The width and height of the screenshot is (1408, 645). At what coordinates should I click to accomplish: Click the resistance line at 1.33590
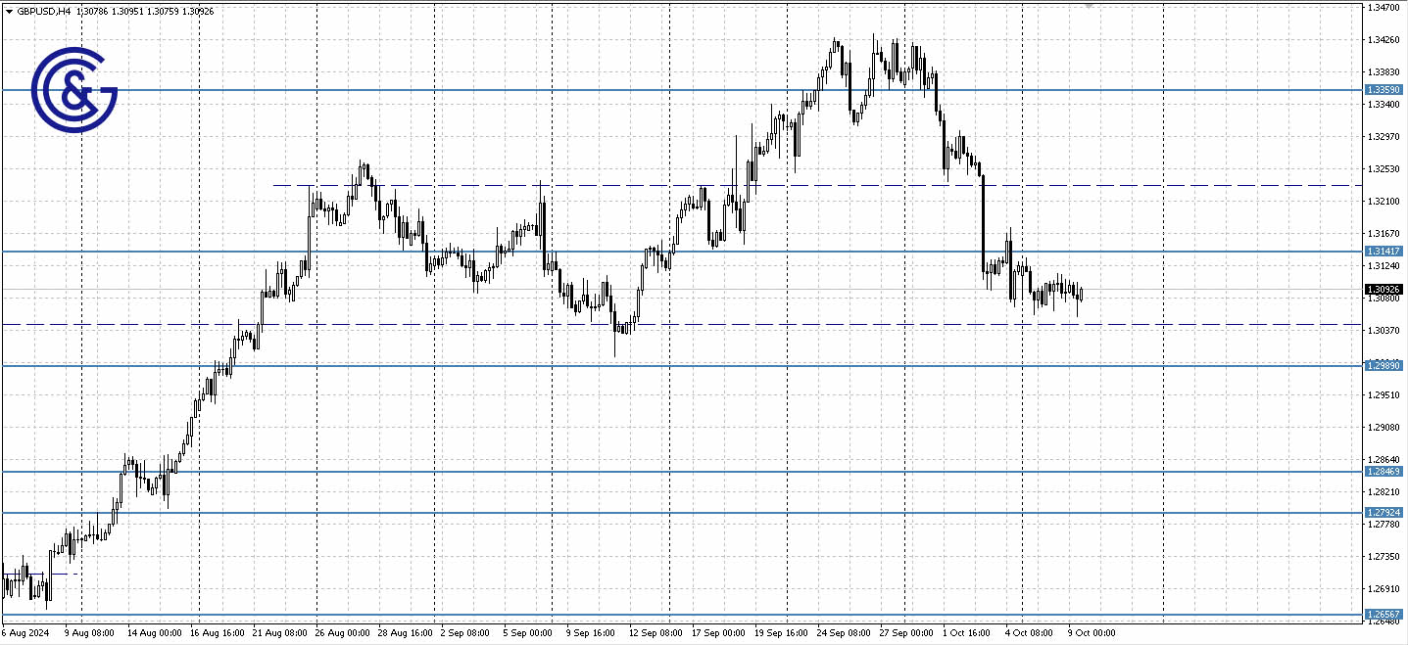pyautogui.click(x=588, y=89)
